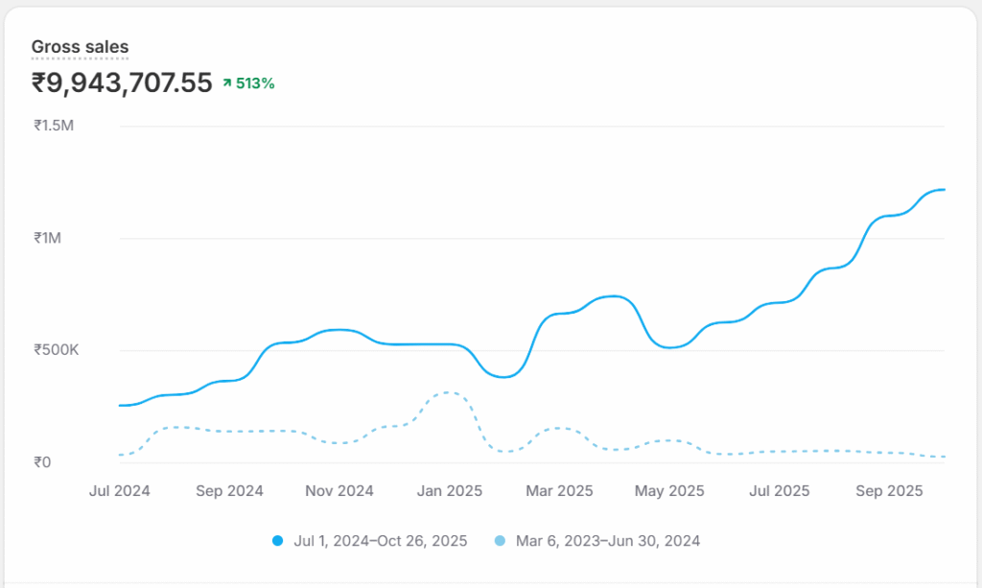This screenshot has height=588, width=982.
Task: Click the ₹1M gridline marker
Action: click(46, 237)
